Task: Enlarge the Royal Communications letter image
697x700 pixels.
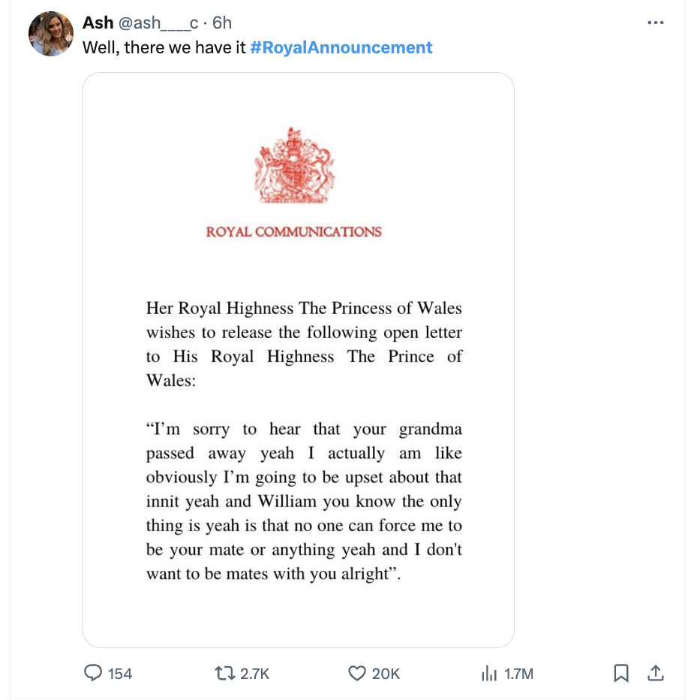Action: 298,358
